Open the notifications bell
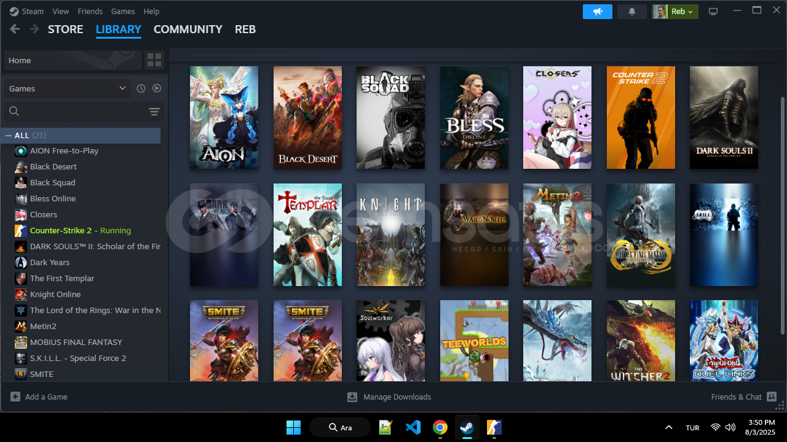The width and height of the screenshot is (787, 442). tap(632, 12)
